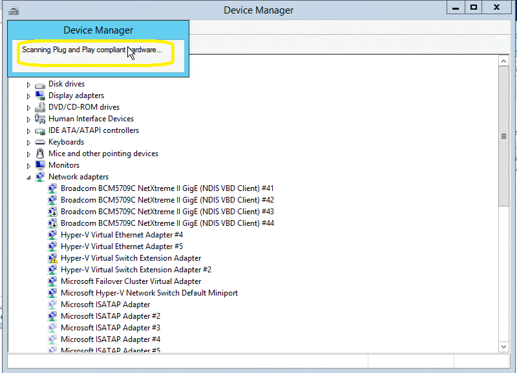Select Hyper-V Virtual Ethernet Adapter #5
Image resolution: width=517 pixels, height=373 pixels.
[121, 247]
